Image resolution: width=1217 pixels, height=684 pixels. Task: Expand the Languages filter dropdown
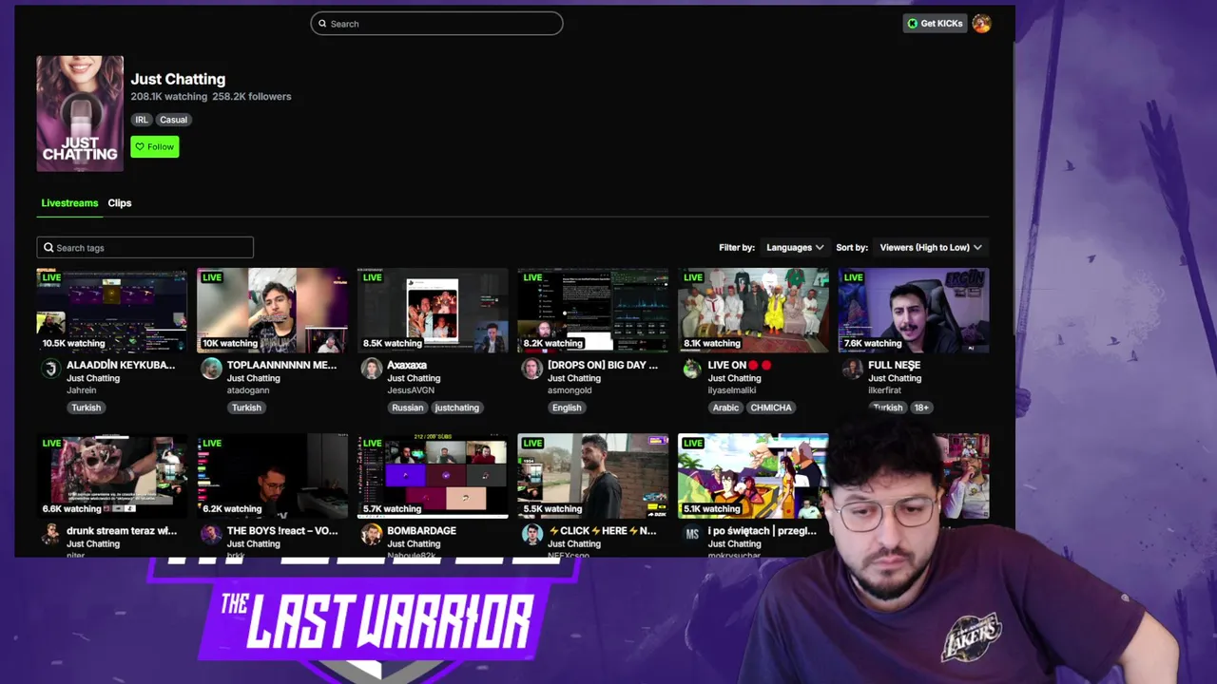click(x=795, y=247)
